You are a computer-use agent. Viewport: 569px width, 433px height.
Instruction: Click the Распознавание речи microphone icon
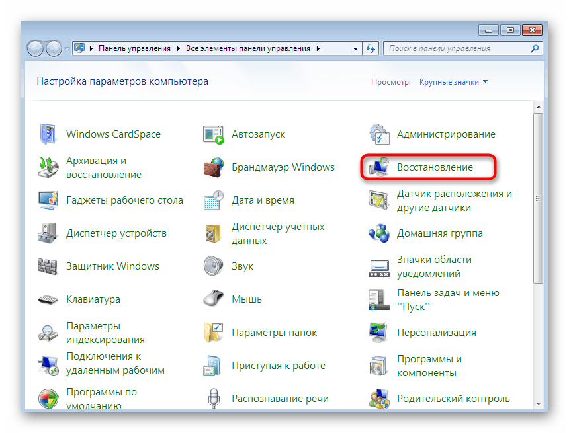[214, 399]
